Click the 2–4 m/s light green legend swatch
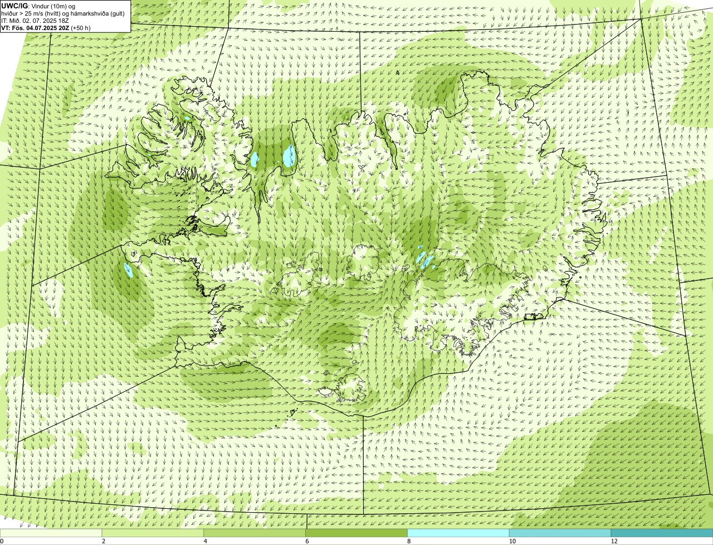The height and width of the screenshot is (545, 713). coord(153,533)
